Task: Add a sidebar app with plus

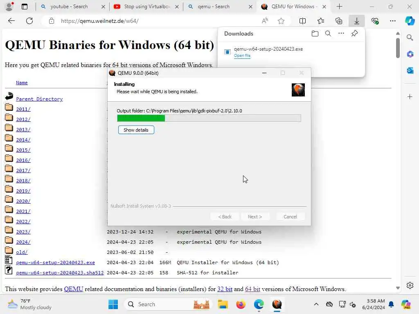Action: [410, 96]
